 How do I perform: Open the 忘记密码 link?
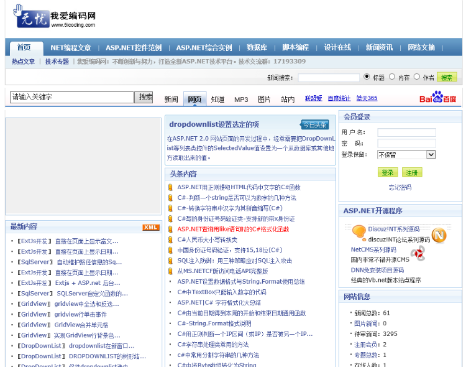(400, 187)
